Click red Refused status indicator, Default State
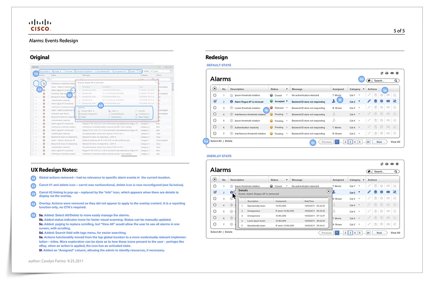The height and width of the screenshot is (283, 434). (x=272, y=108)
